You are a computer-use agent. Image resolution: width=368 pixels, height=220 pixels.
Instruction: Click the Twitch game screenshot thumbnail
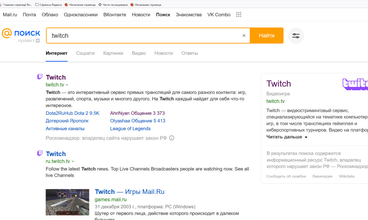[x=67, y=202]
